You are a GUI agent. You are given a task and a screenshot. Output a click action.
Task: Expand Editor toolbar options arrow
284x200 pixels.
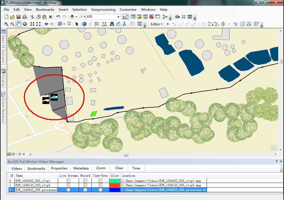(262, 25)
